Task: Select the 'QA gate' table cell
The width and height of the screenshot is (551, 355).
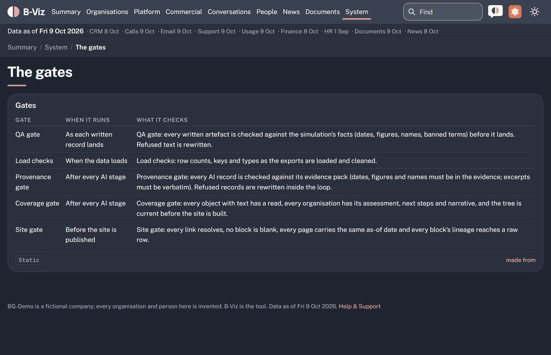Action: (28, 134)
